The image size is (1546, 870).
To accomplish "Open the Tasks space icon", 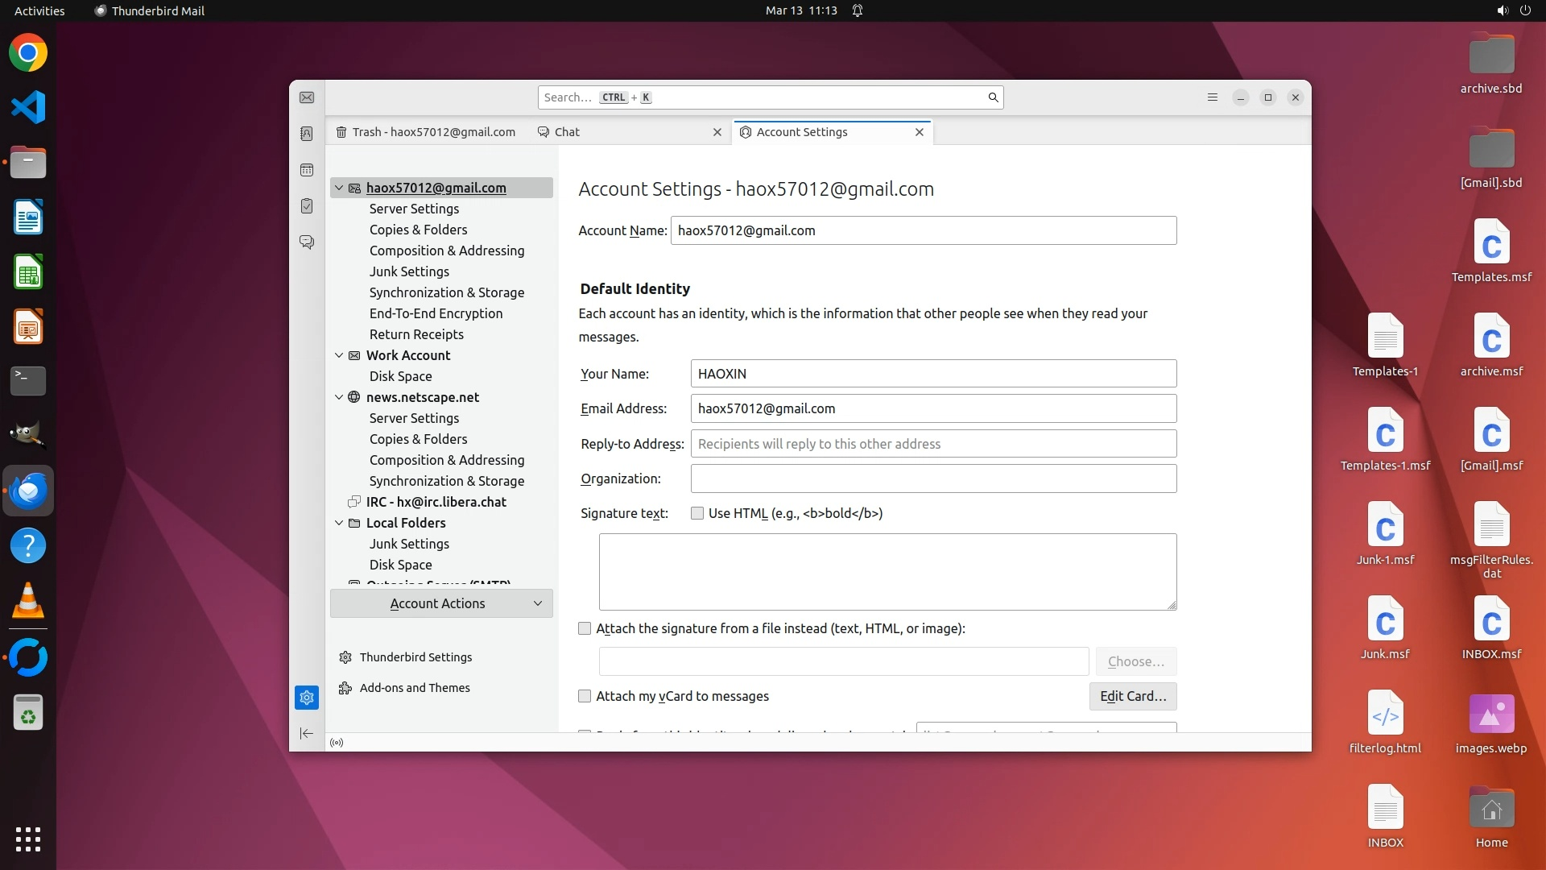I will coord(307,206).
